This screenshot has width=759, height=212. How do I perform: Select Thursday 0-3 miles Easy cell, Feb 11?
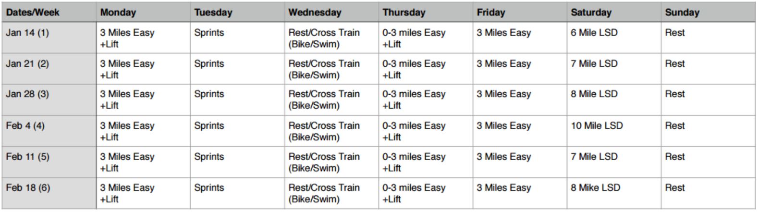click(426, 162)
